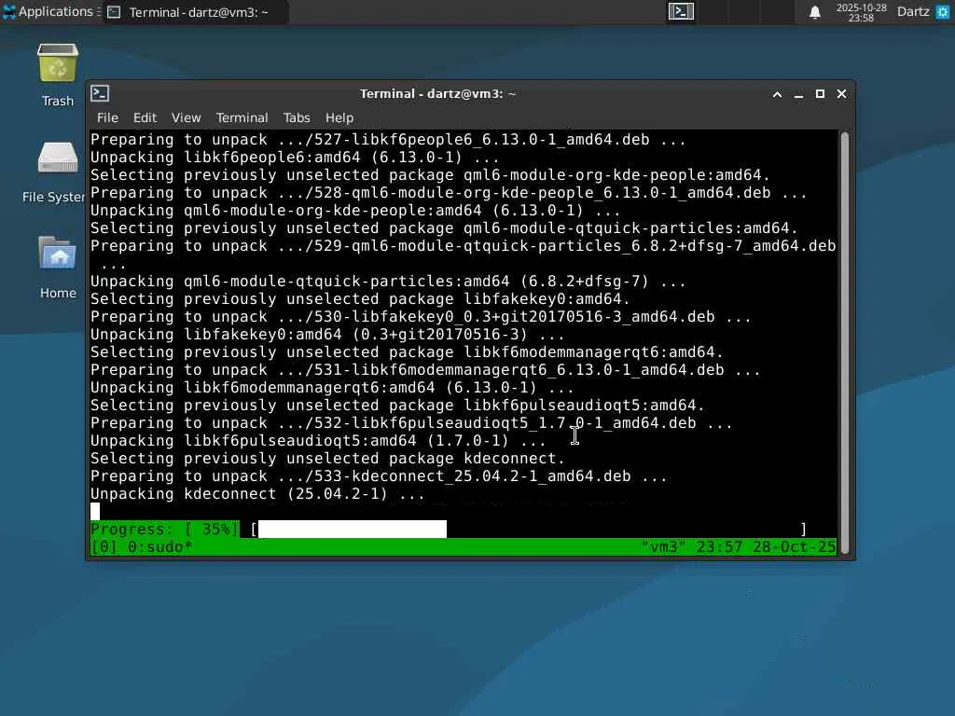Image resolution: width=955 pixels, height=716 pixels.
Task: Click the Terminal window title text
Action: click(437, 94)
